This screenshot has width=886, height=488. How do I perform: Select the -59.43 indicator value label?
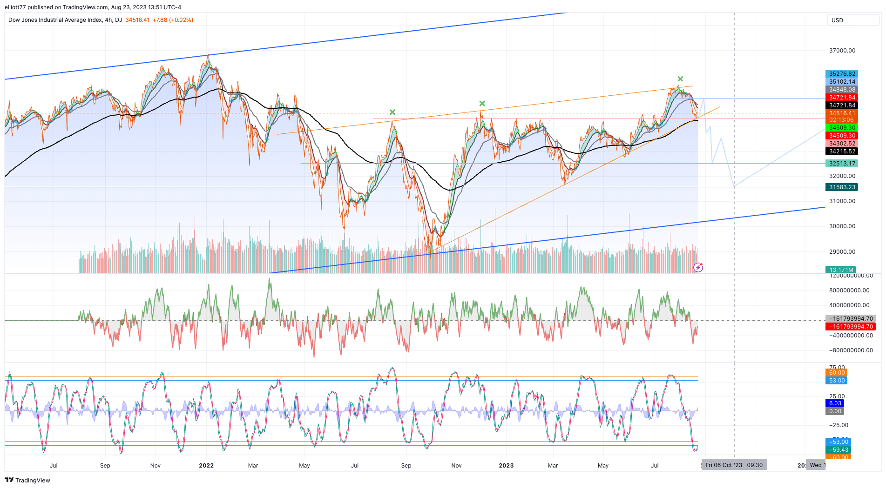pyautogui.click(x=838, y=450)
